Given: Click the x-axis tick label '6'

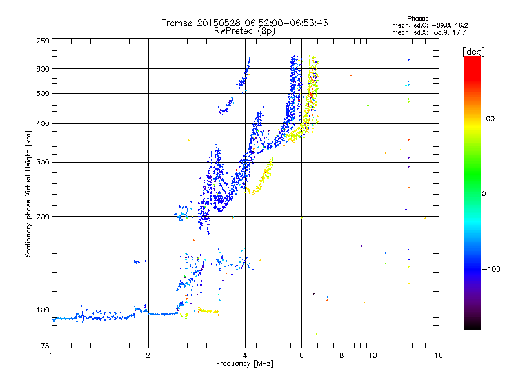Looking at the screenshot, I should 301,355.
